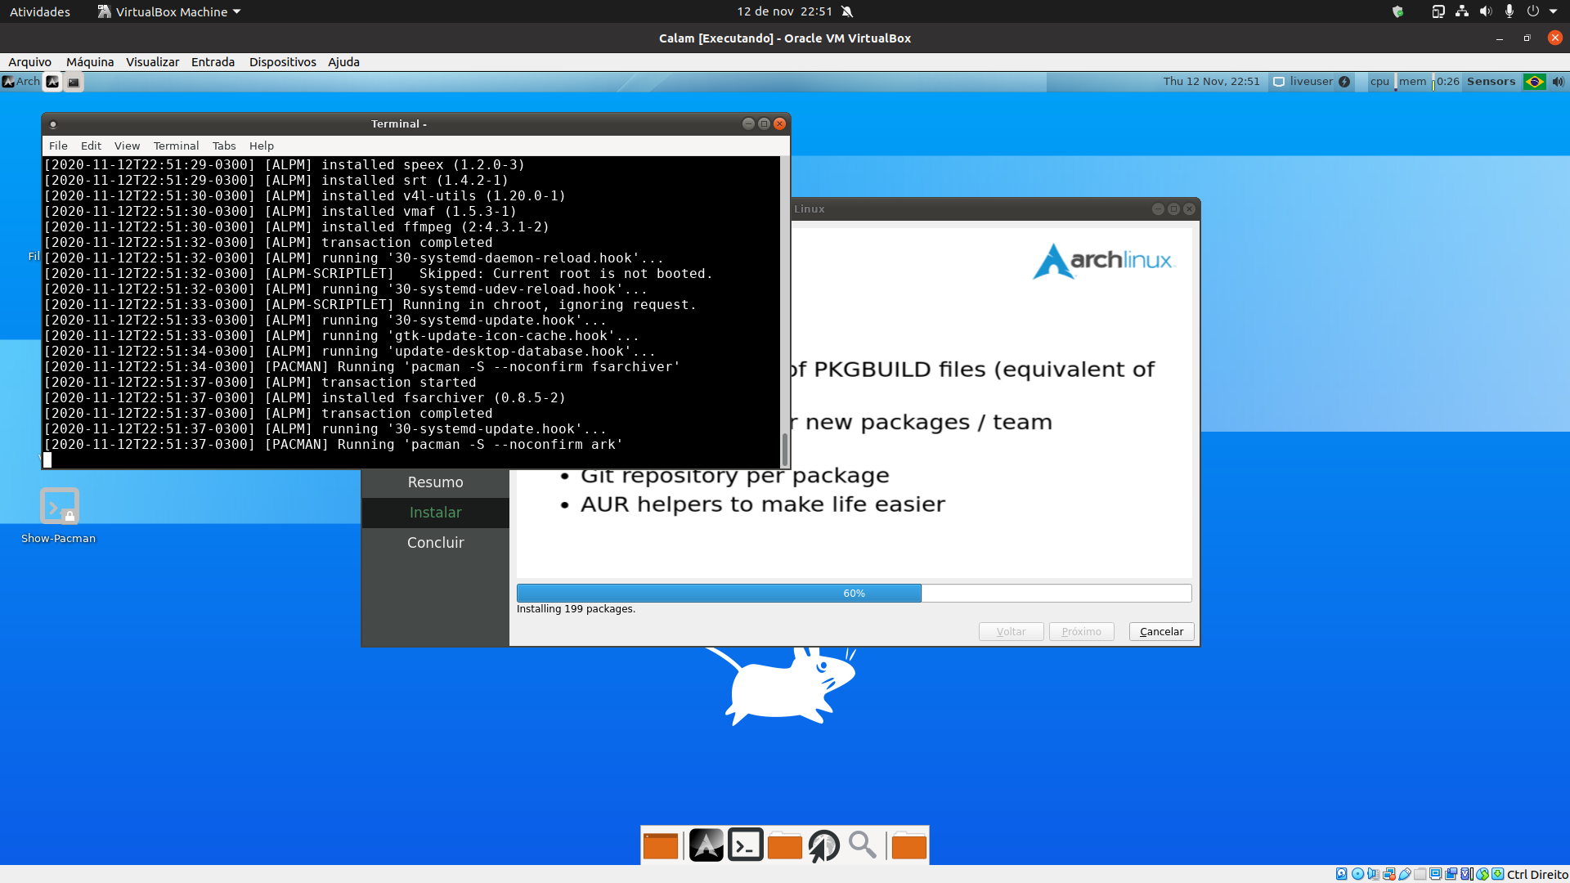Click the Cancelar button in installer
This screenshot has height=883, width=1570.
coord(1161,631)
